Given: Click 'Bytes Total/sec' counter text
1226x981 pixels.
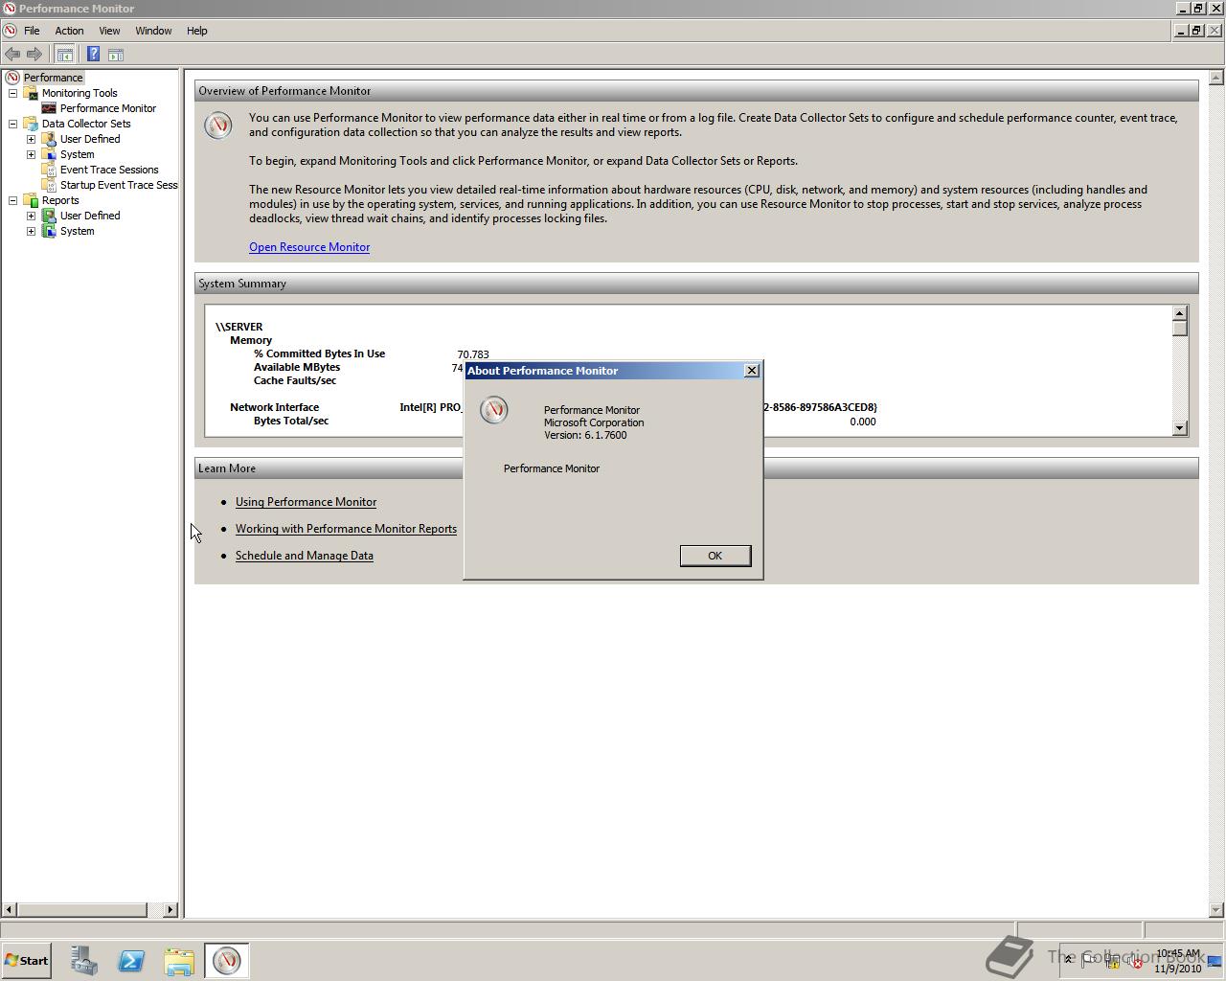Looking at the screenshot, I should [291, 421].
